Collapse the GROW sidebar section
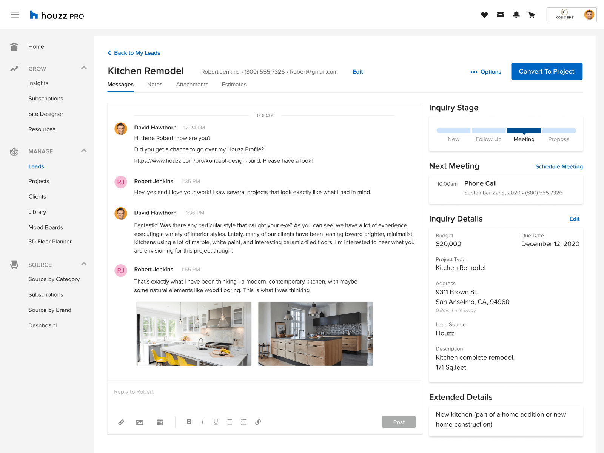The height and width of the screenshot is (453, 604). click(x=84, y=68)
